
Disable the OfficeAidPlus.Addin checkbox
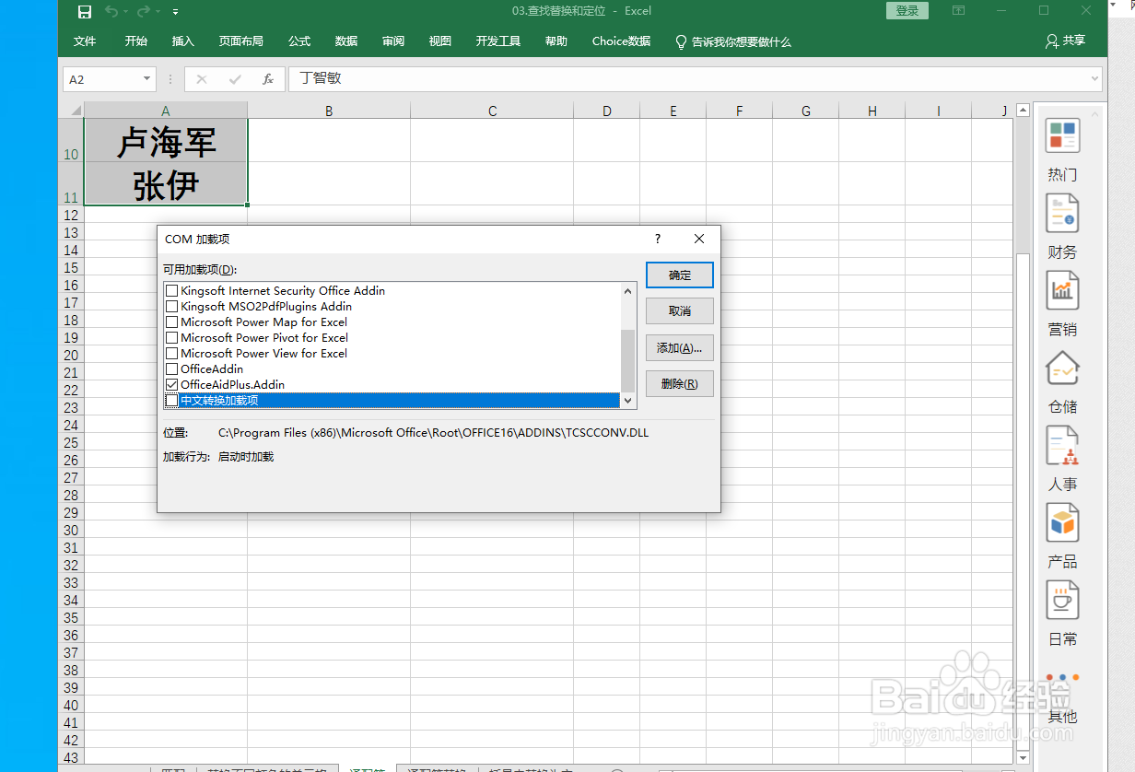pyautogui.click(x=171, y=384)
